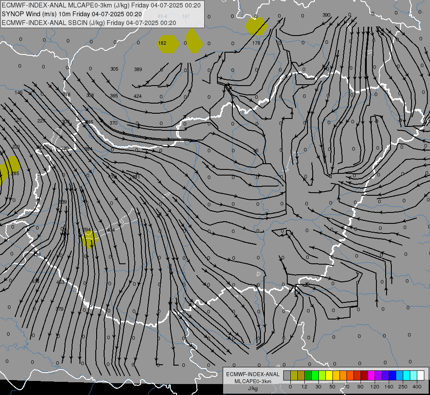
Task: Click the map value 370
Action: click(x=113, y=123)
